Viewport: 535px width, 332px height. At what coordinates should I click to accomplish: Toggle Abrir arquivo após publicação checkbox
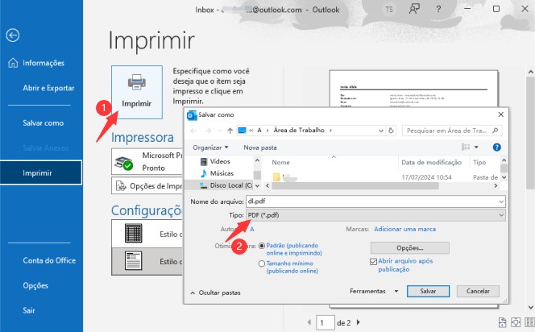(373, 262)
